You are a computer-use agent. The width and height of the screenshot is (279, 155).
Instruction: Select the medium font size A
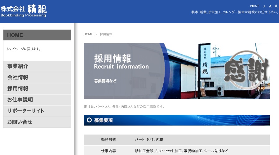(270, 6)
